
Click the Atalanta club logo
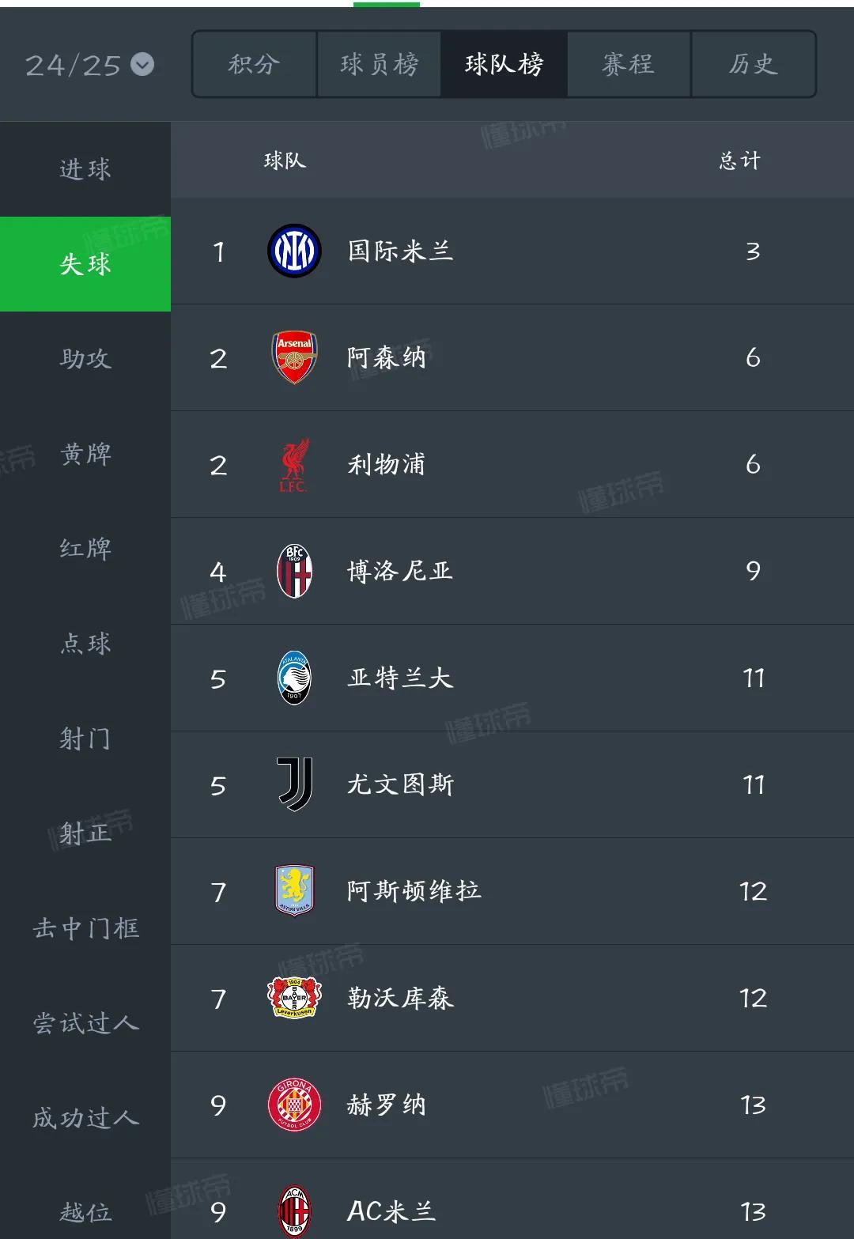coord(294,678)
